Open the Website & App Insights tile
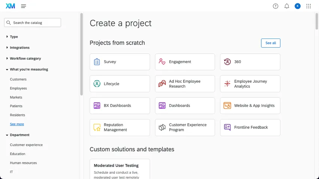The height and width of the screenshot is (179, 319). pos(250,106)
